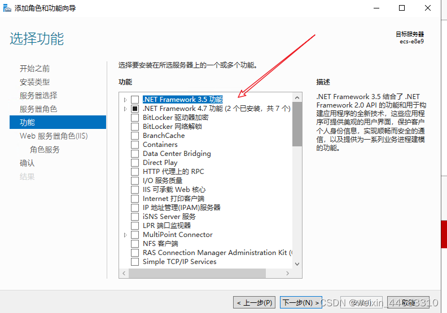Go to the 服务器角色 step
The width and height of the screenshot is (447, 313).
(38, 109)
